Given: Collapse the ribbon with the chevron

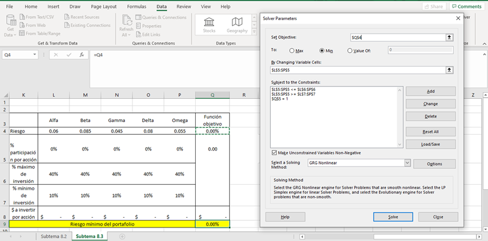Looking at the screenshot, I should click(484, 43).
